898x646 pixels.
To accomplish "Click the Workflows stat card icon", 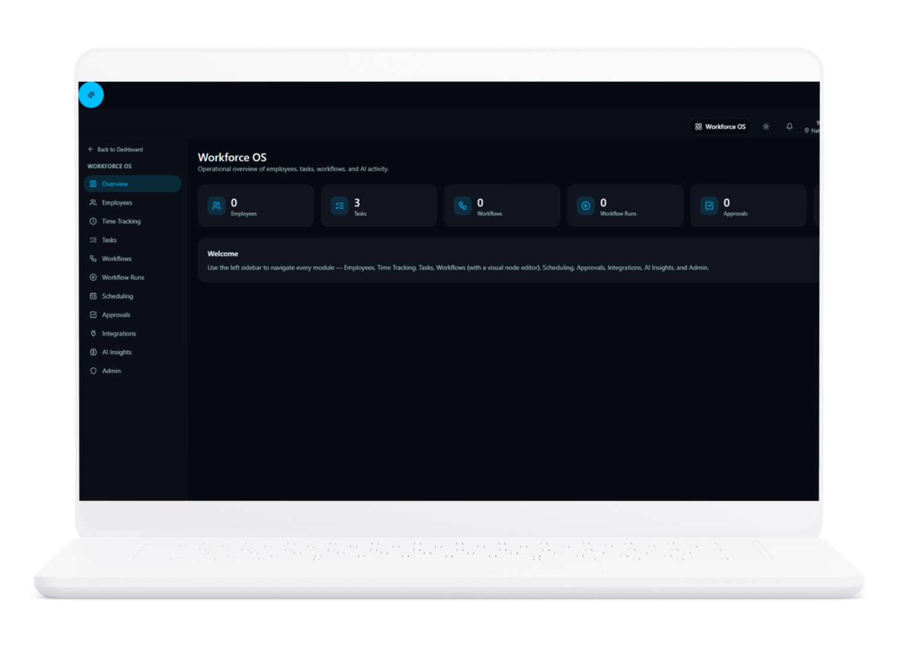I will coord(463,206).
